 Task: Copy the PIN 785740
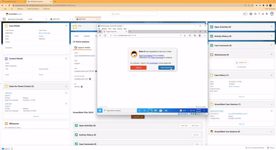click(x=82, y=87)
